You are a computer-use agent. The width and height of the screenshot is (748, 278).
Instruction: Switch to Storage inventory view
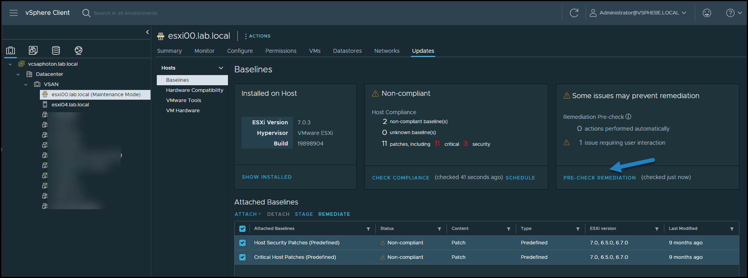click(56, 50)
